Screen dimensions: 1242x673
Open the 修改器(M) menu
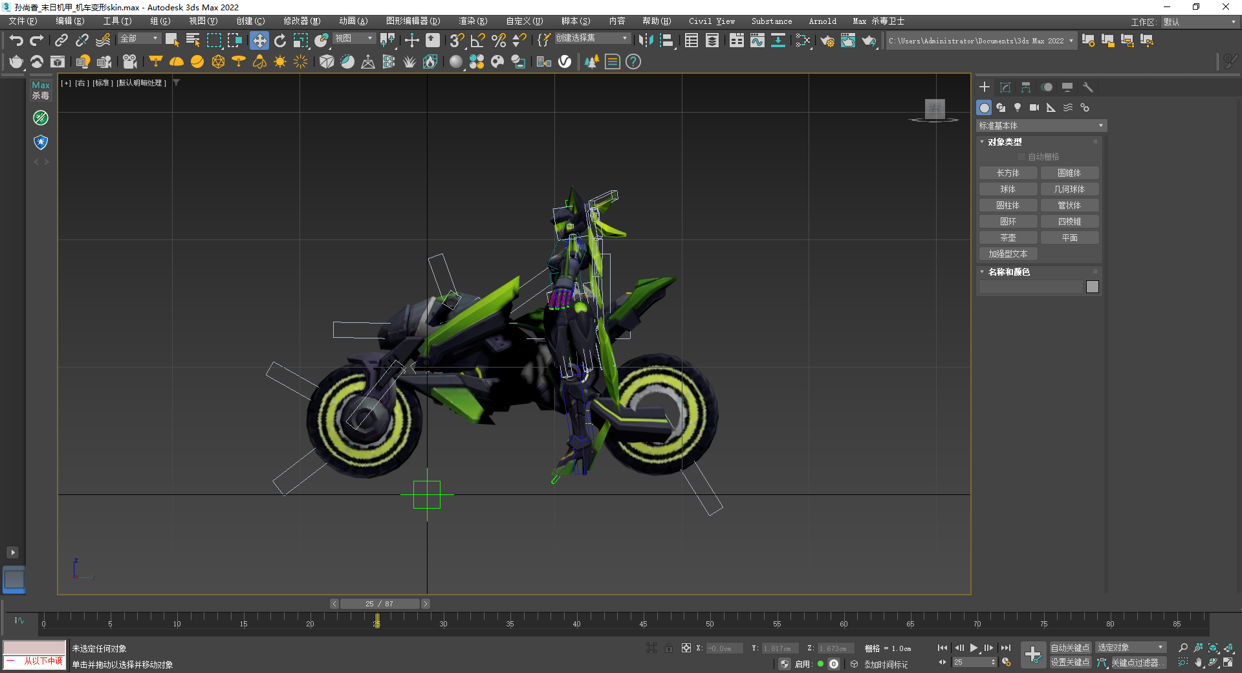[301, 21]
